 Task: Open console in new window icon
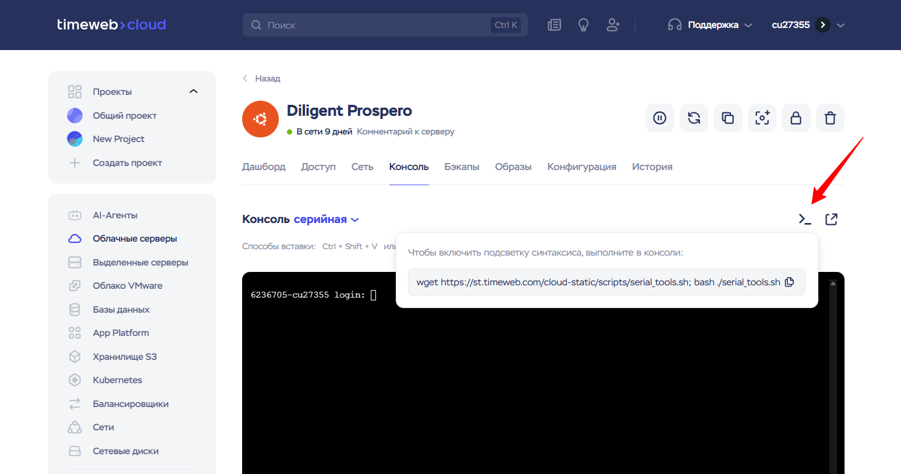831,220
